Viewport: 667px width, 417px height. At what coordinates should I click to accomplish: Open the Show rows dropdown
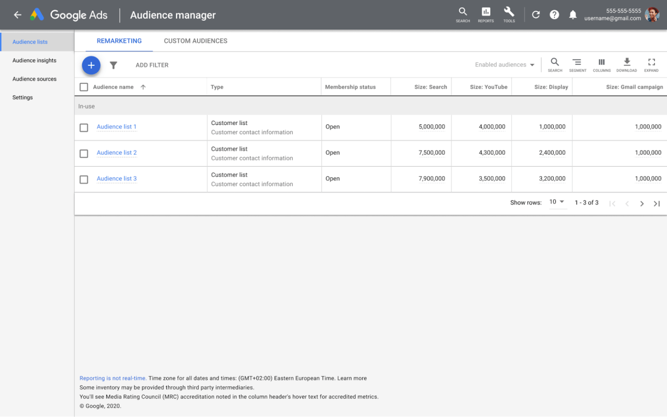[x=557, y=202]
